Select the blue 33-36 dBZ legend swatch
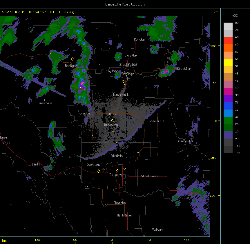 [x=228, y=106]
